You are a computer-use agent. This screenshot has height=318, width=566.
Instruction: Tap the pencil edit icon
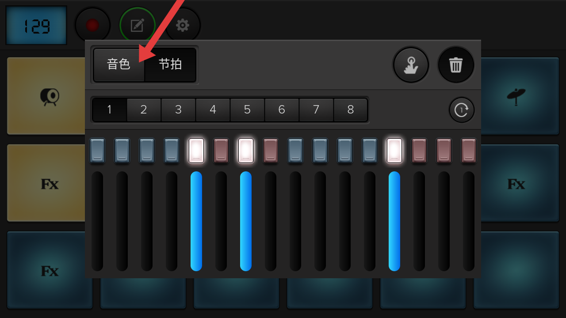pyautogui.click(x=137, y=25)
